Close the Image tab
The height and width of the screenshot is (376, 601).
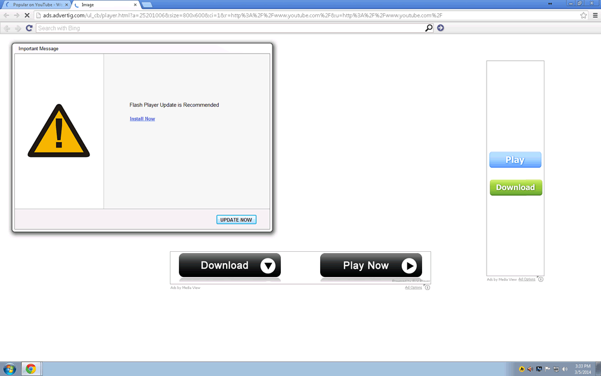(x=135, y=5)
